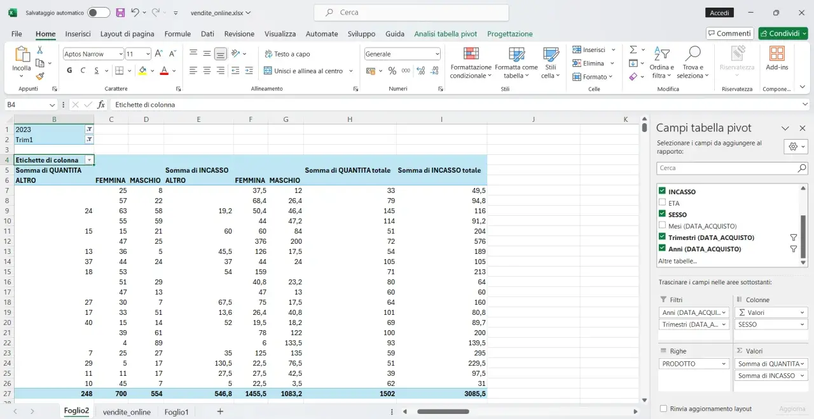This screenshot has height=419, width=814.
Task: Apply underline S formatting
Action: (x=97, y=70)
